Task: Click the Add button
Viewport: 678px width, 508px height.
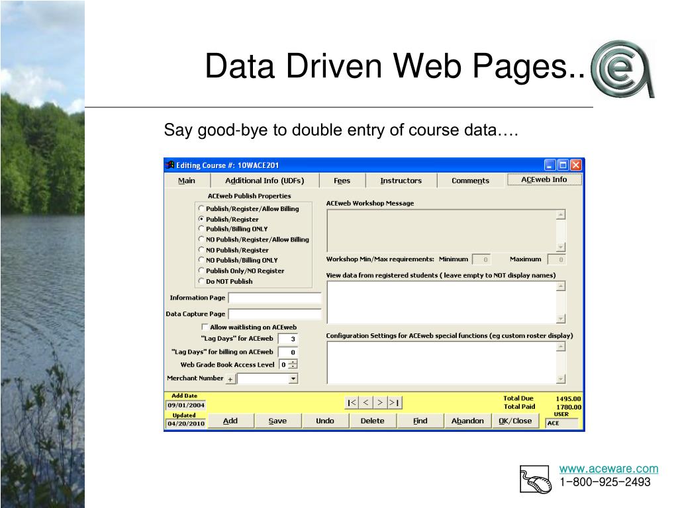Action: click(x=230, y=421)
